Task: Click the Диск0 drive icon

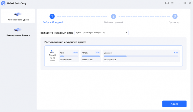Action: (x=52, y=51)
